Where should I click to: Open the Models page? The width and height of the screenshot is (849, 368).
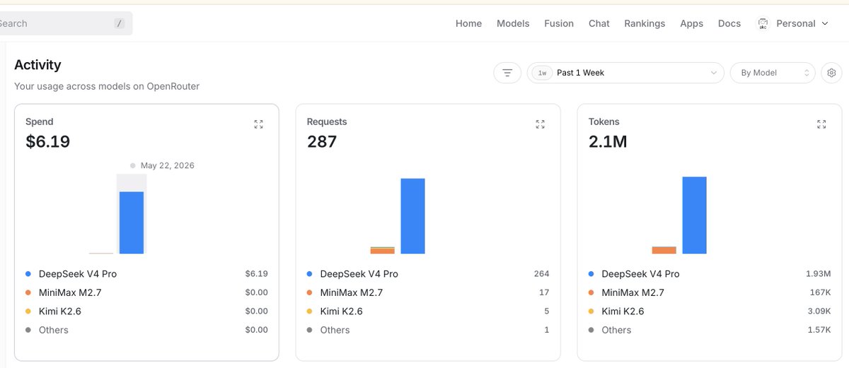coord(513,23)
